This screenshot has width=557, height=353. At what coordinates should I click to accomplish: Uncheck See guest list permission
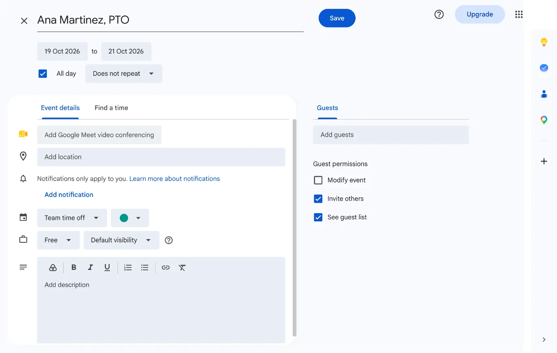(318, 217)
